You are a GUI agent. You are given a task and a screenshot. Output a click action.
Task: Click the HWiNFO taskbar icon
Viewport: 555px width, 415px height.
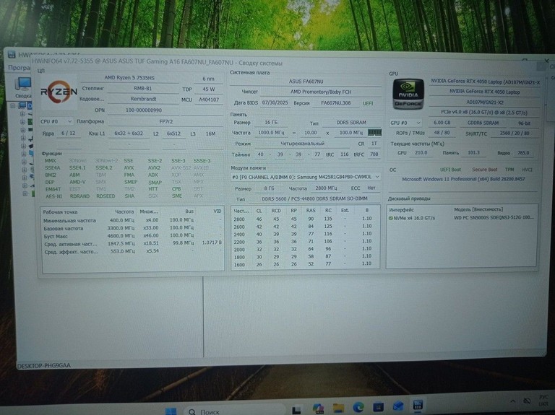tap(418, 405)
